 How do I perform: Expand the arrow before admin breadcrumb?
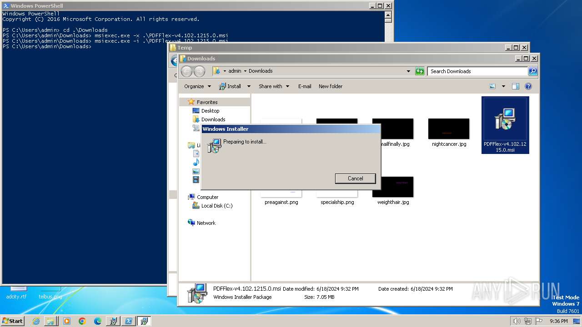tap(225, 71)
